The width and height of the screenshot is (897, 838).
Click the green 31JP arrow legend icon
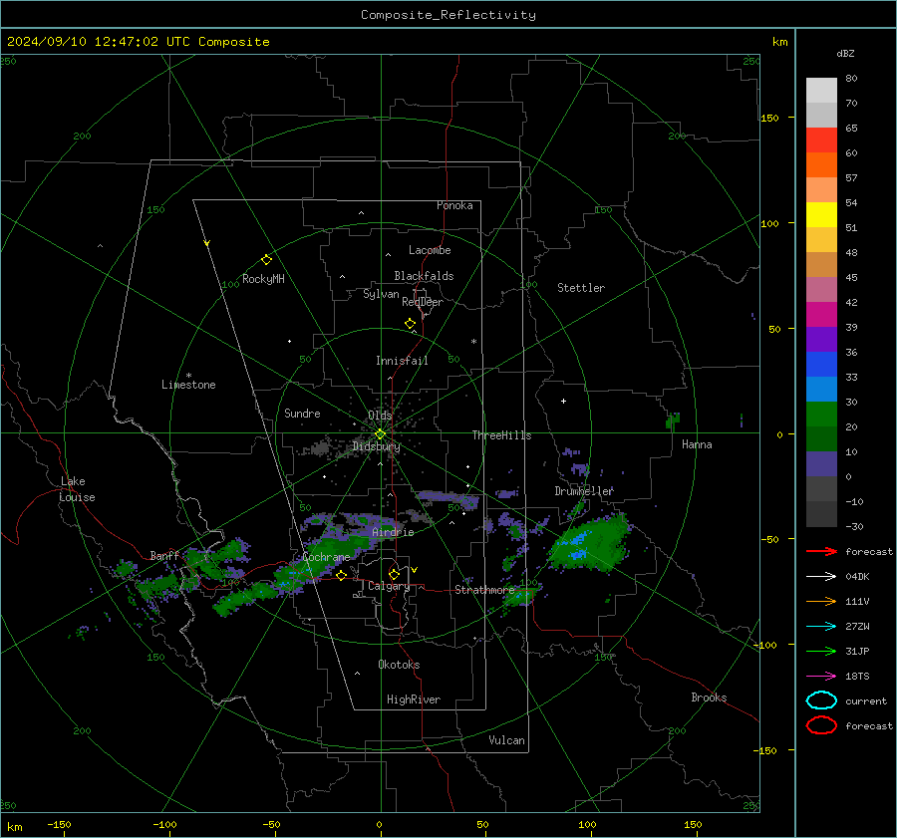click(821, 651)
